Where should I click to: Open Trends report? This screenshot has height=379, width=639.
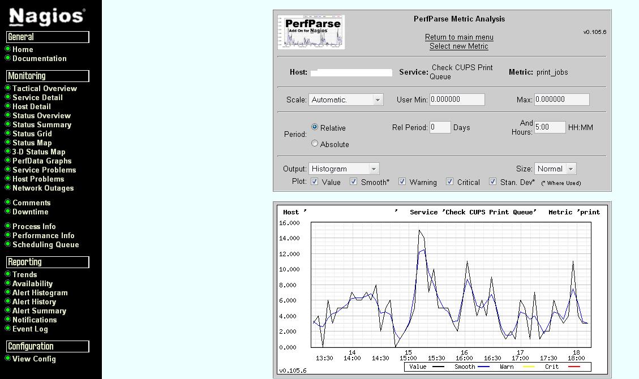click(25, 274)
